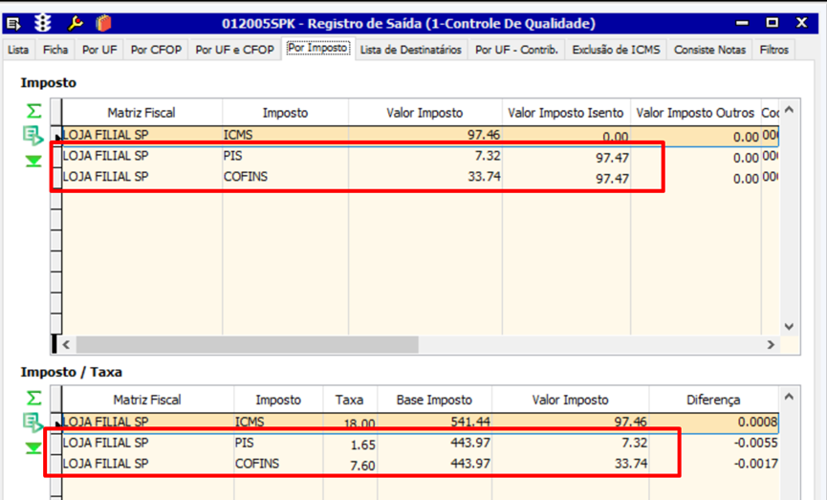This screenshot has height=500, width=827.
Task: Click Taxa column header in lower grid
Action: pos(349,400)
